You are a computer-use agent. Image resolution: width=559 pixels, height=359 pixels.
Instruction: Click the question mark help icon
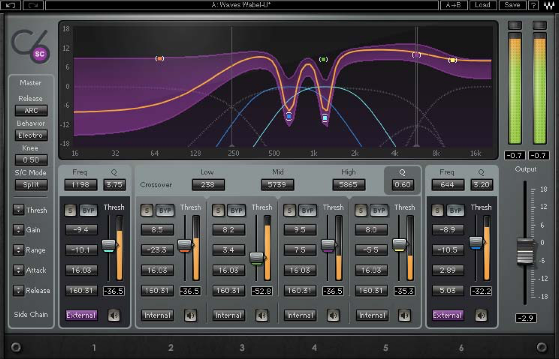point(532,5)
